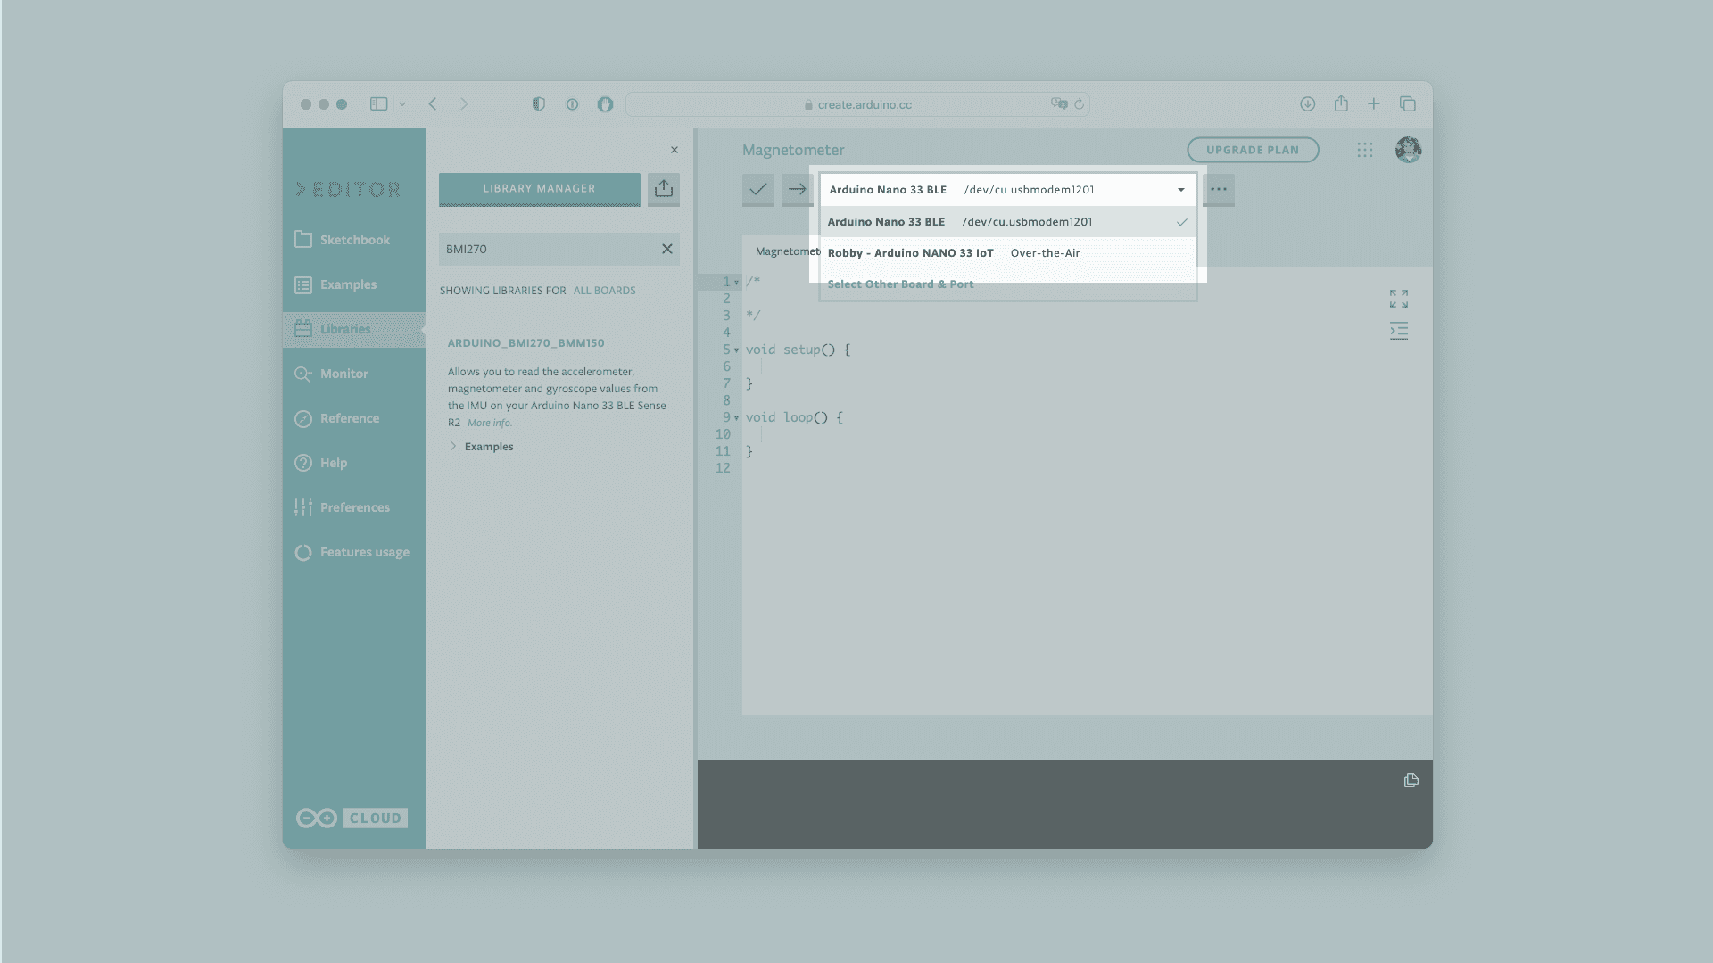This screenshot has height=963, width=1713.
Task: Click Select Other Board & Port
Action: pyautogui.click(x=900, y=284)
